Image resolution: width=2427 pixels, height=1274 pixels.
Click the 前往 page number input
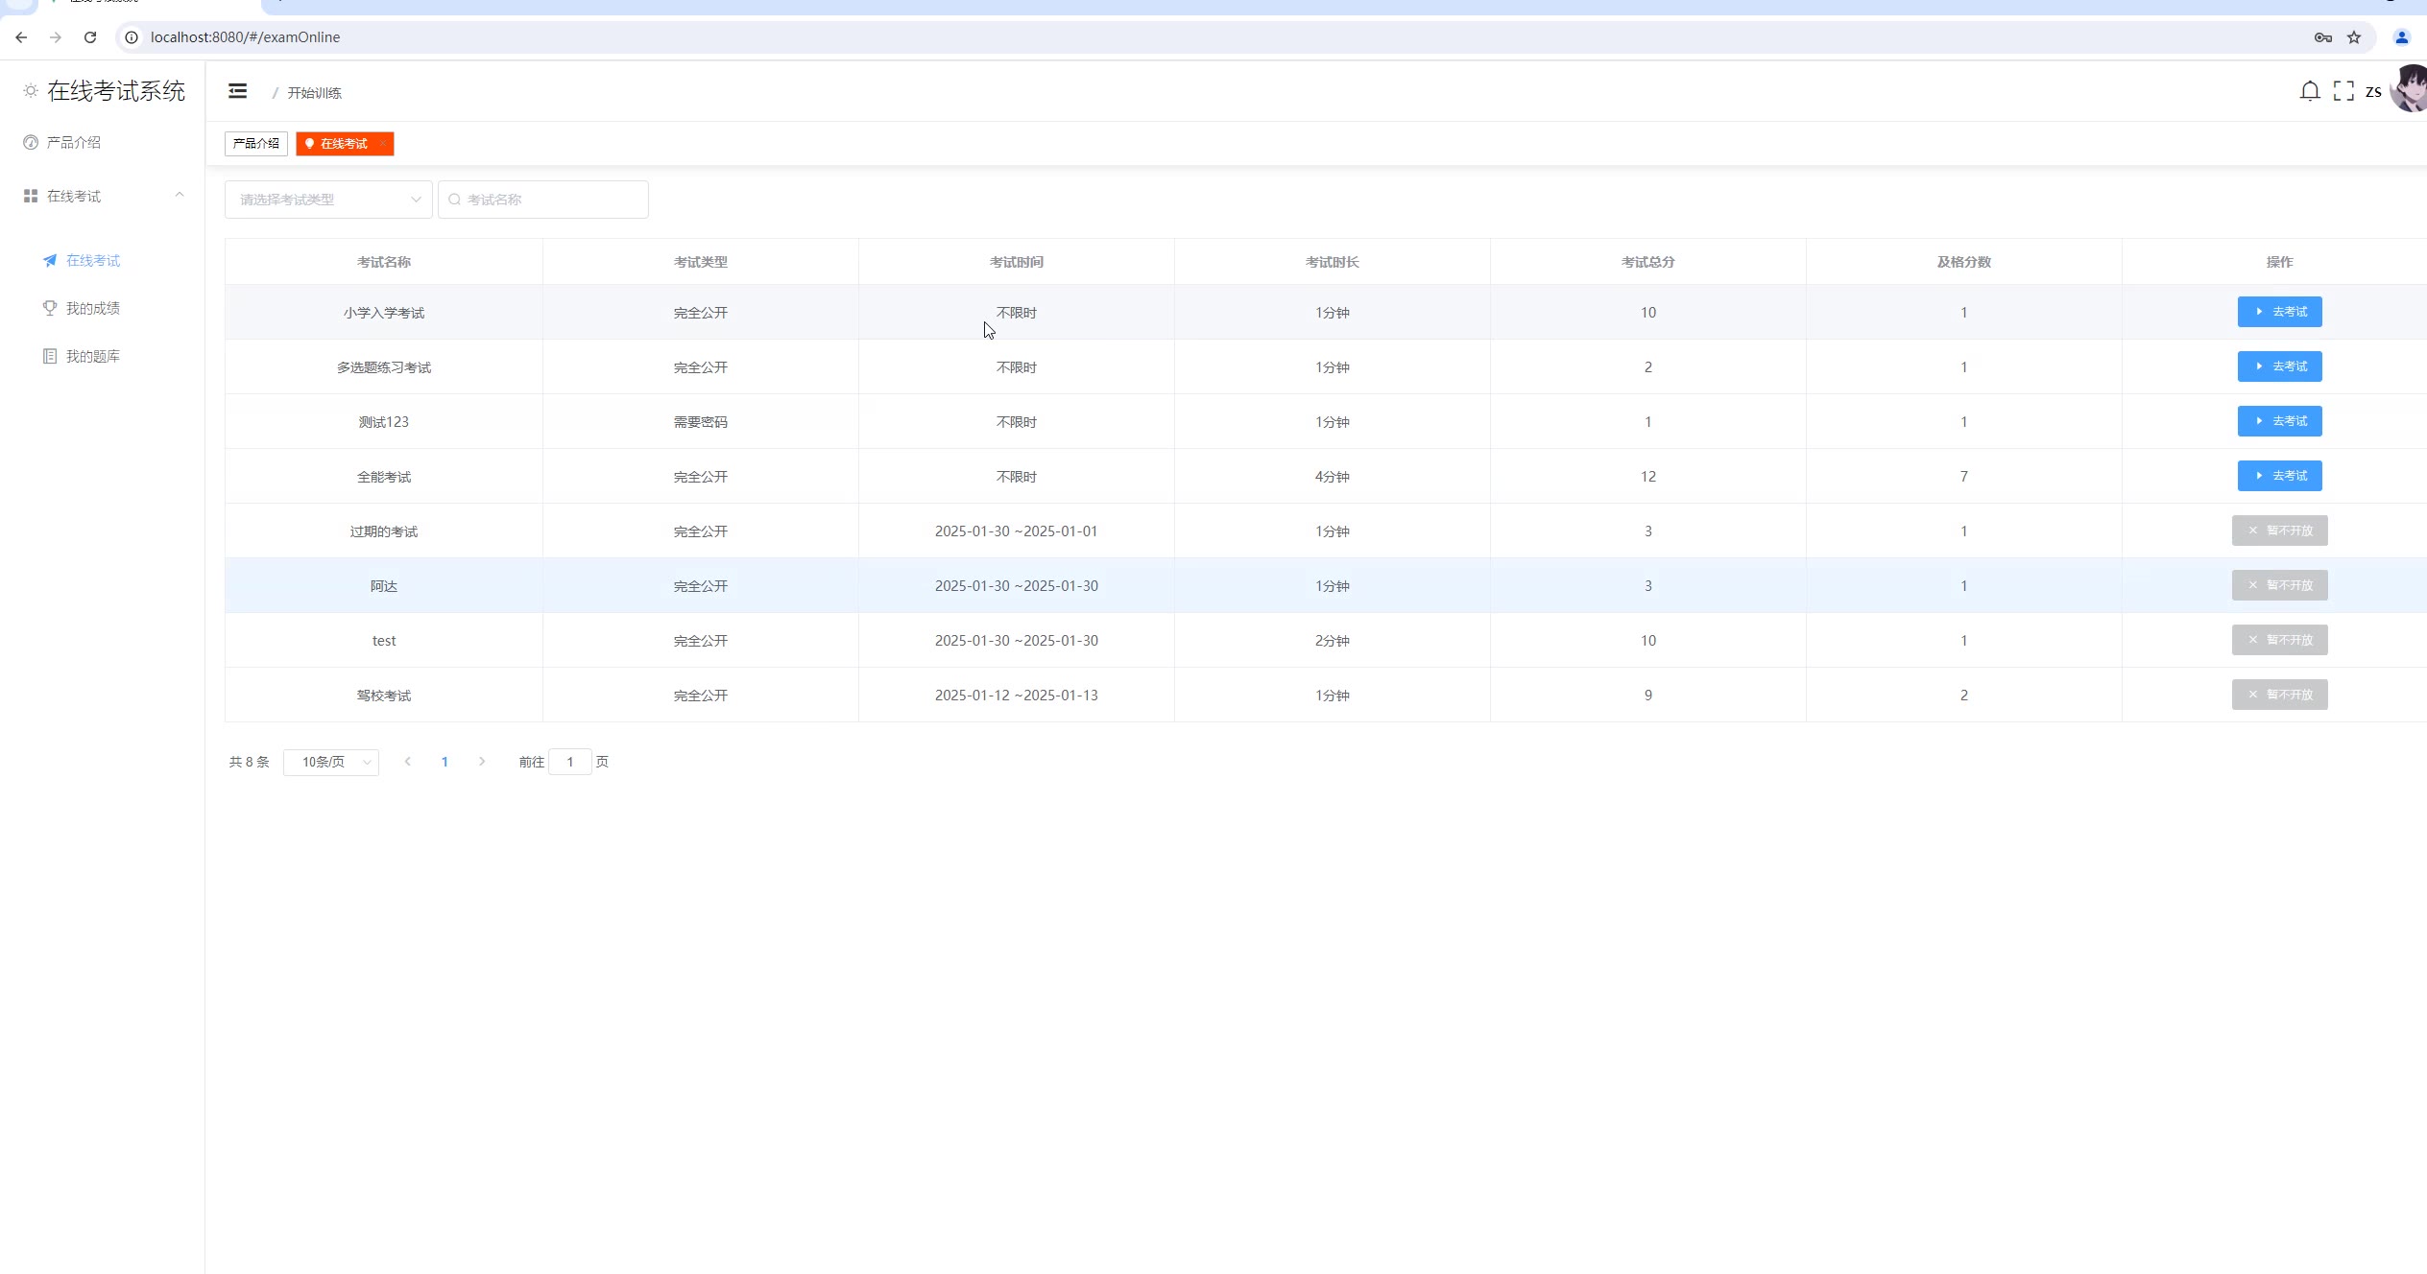[570, 762]
